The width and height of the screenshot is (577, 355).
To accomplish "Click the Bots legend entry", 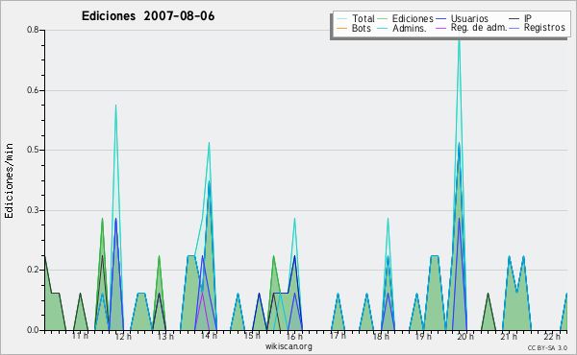I will point(354,28).
